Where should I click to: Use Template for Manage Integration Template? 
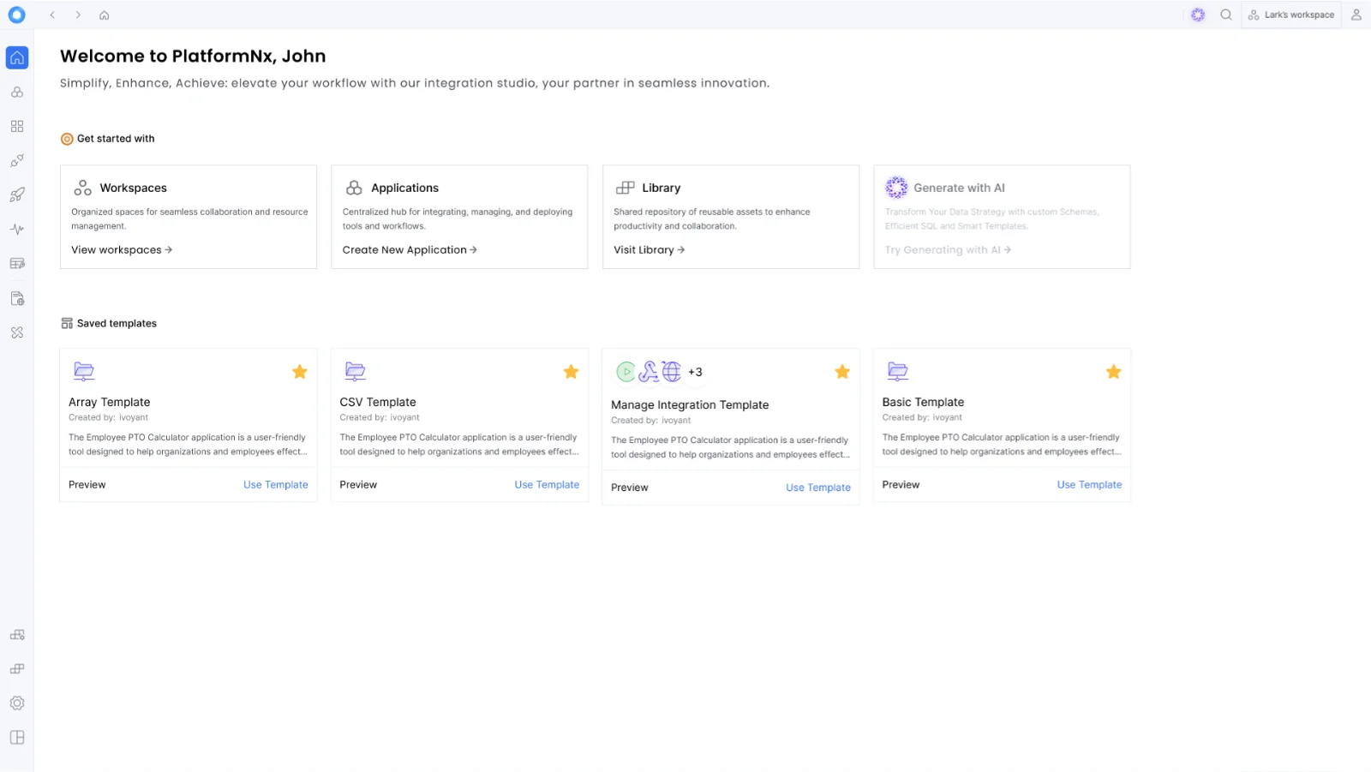pos(818,488)
